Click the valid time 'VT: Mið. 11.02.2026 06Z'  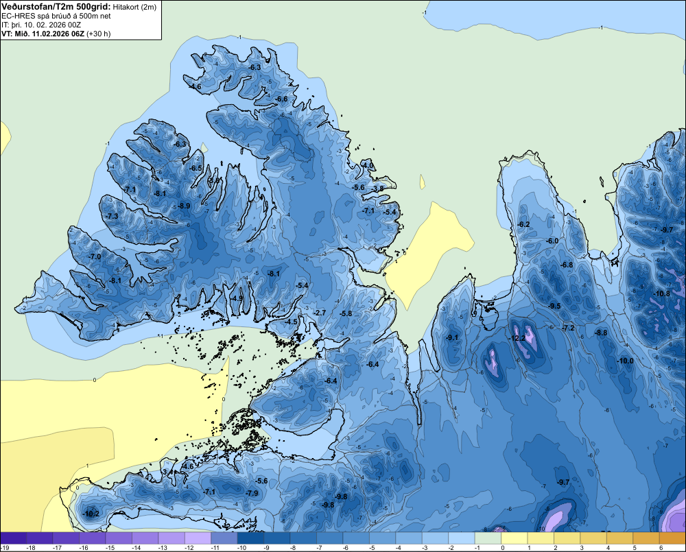tap(43, 34)
